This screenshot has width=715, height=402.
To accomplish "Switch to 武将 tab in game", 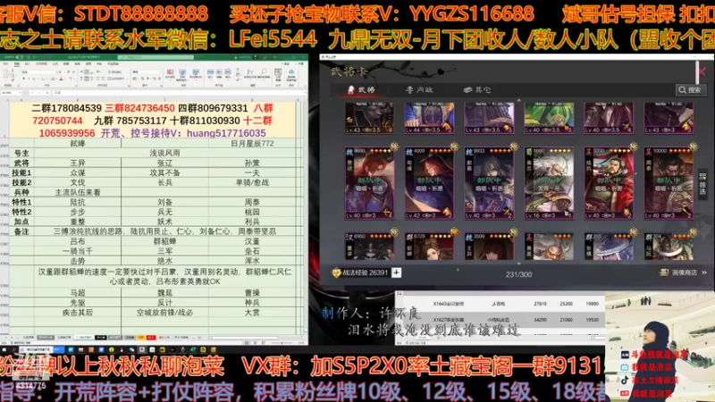I will point(362,90).
